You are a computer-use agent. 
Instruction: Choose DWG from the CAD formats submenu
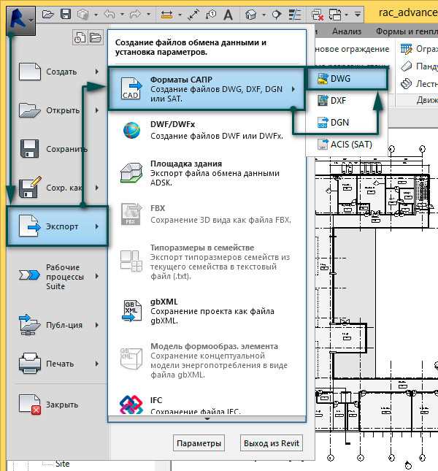tap(347, 79)
